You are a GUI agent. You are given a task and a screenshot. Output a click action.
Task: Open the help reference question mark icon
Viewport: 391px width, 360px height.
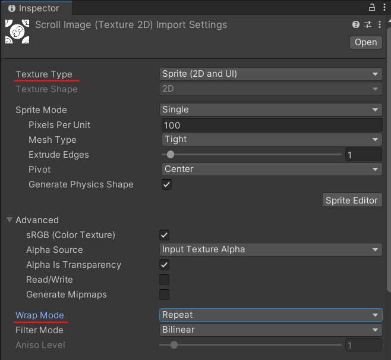[x=356, y=24]
